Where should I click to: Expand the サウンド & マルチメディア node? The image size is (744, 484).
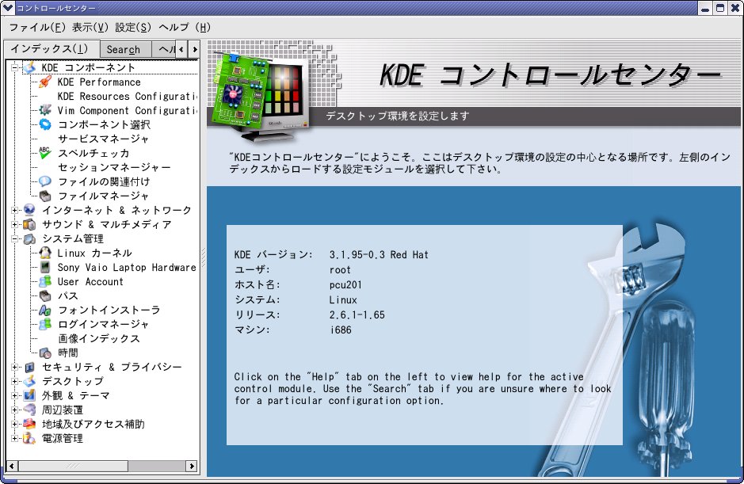click(15, 224)
